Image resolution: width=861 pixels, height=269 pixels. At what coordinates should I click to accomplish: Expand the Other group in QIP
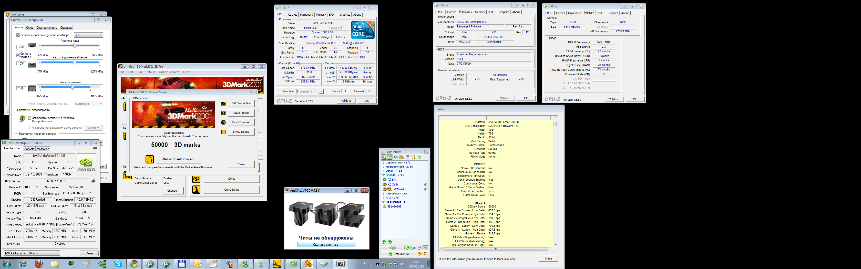(383, 171)
